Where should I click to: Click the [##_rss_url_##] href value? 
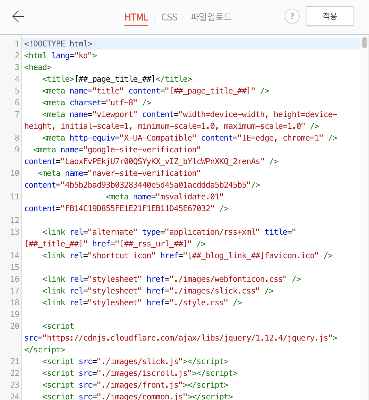tap(154, 244)
